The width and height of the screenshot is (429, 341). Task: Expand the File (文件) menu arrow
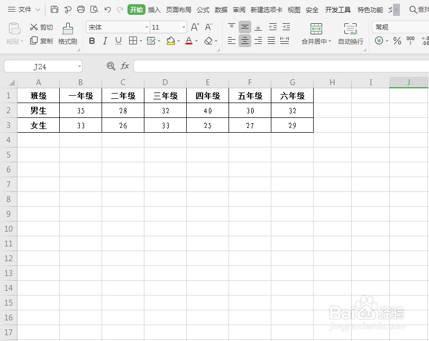tap(38, 10)
